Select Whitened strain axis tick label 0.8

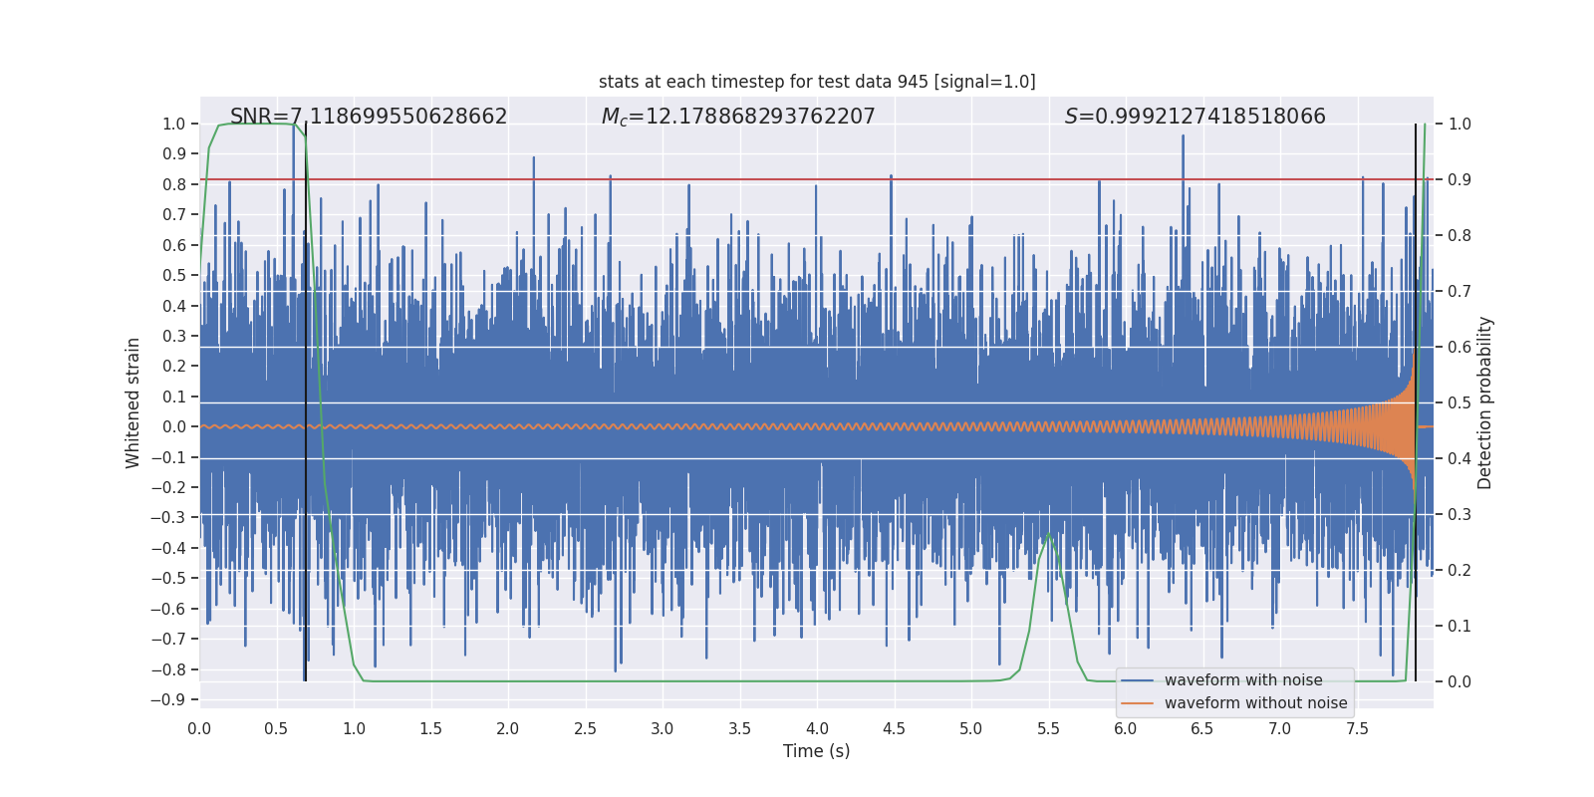(x=174, y=184)
